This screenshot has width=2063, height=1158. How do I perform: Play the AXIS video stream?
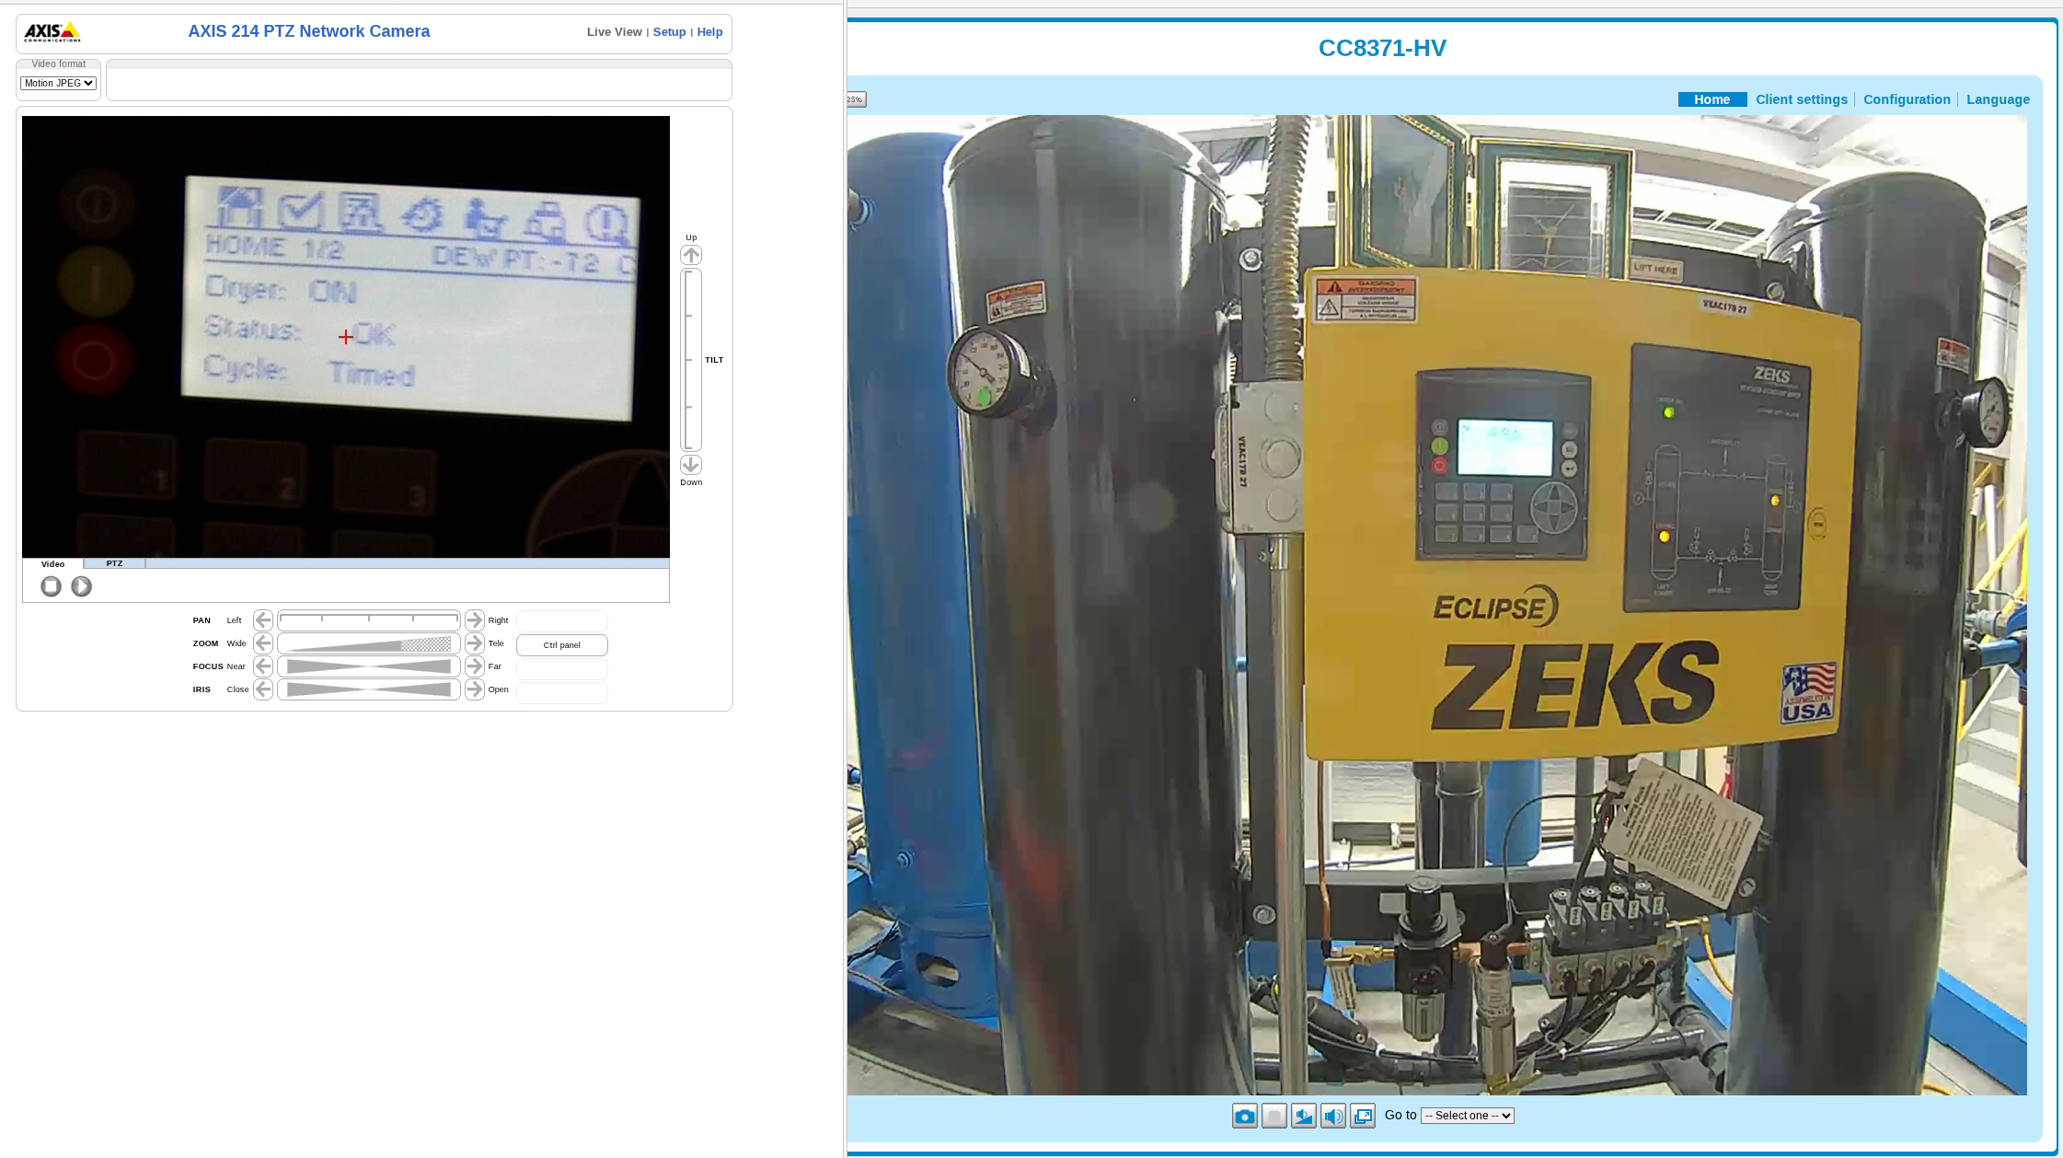[81, 586]
